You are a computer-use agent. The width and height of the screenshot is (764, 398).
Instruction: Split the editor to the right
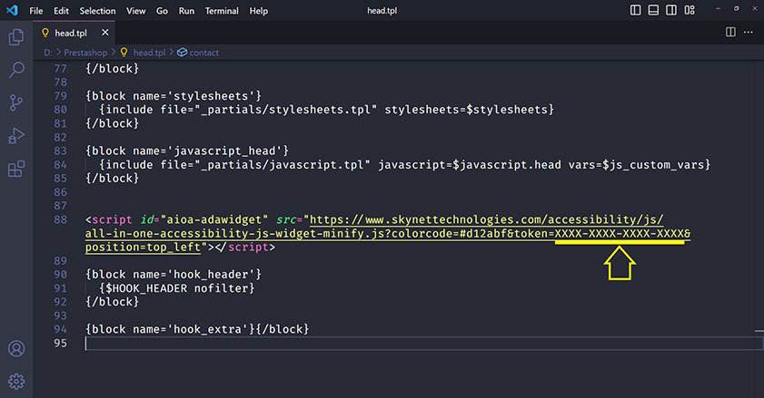[730, 32]
